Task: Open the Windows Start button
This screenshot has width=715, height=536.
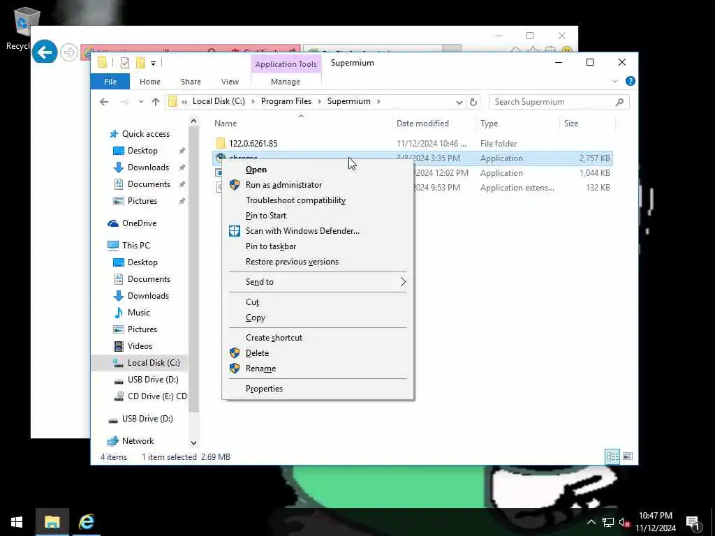Action: pyautogui.click(x=17, y=522)
